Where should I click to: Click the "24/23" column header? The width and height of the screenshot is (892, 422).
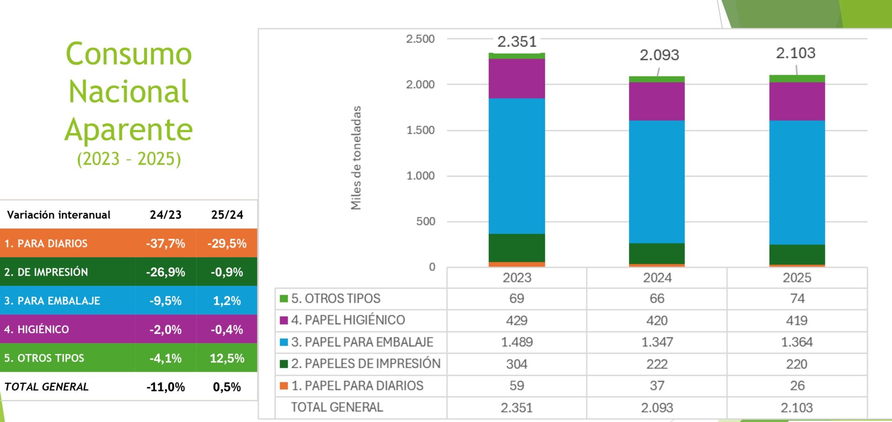tap(165, 215)
